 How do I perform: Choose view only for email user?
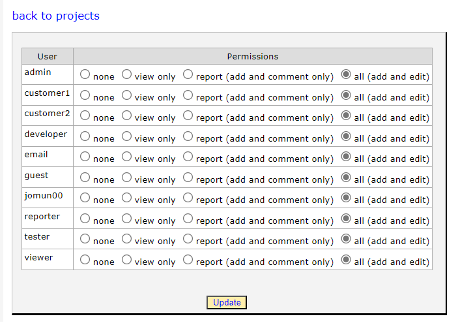click(126, 157)
